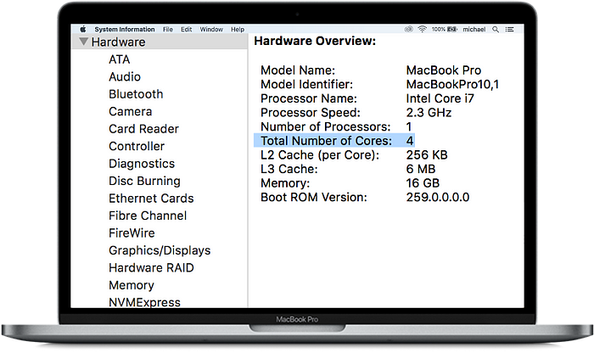Select NVMExpress in the sidebar
Screen dimensions: 594x353
click(x=144, y=303)
